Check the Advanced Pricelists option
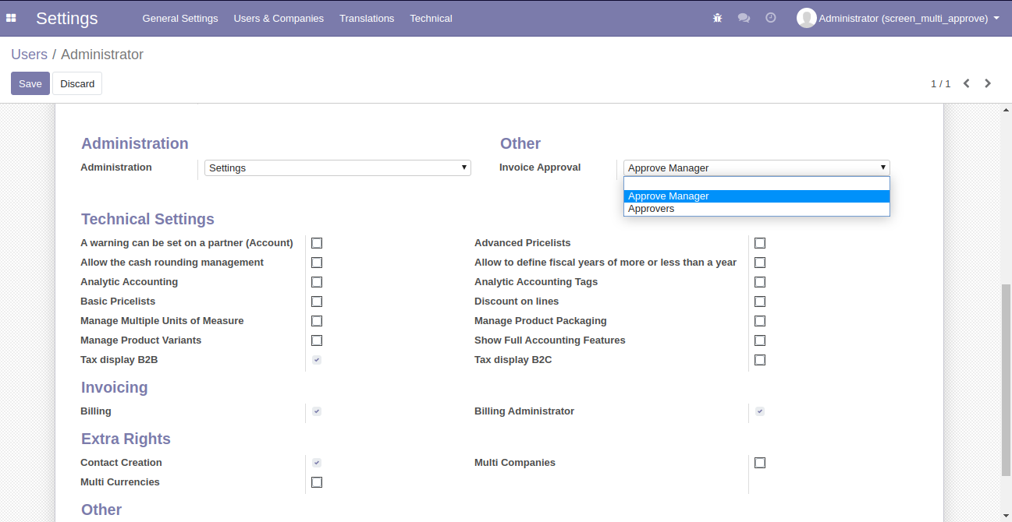The image size is (1012, 522). 760,243
